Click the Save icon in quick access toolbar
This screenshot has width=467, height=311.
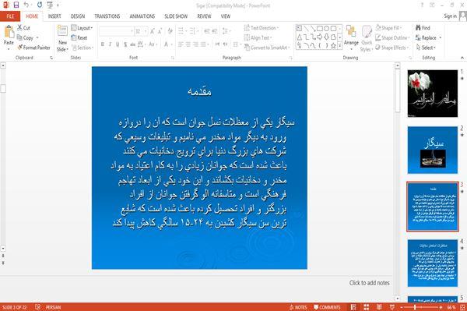[16, 5]
